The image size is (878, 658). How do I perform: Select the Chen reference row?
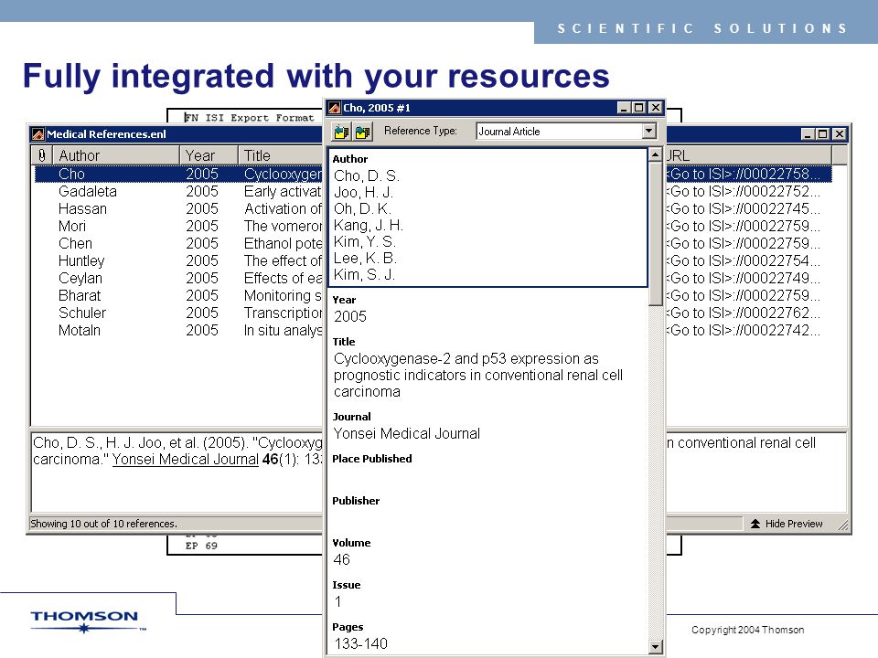[x=178, y=243]
